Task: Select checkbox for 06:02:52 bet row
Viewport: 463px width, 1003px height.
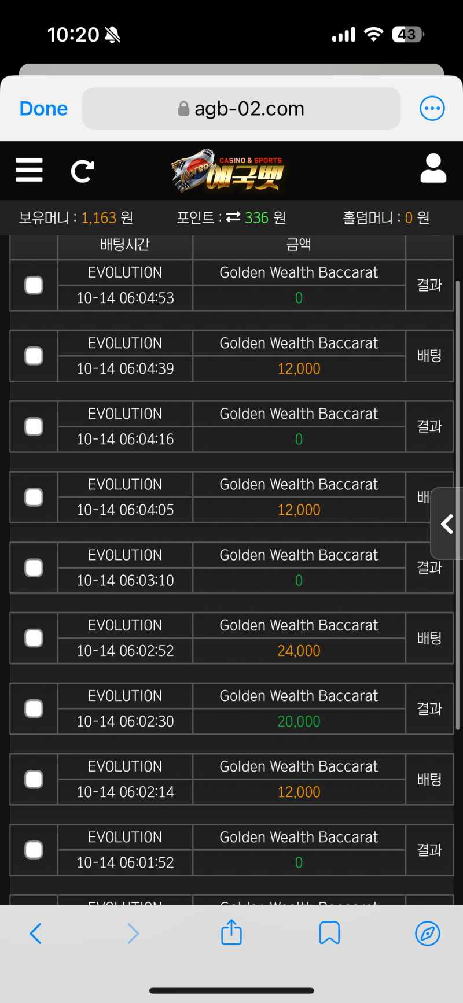Action: pos(34,638)
